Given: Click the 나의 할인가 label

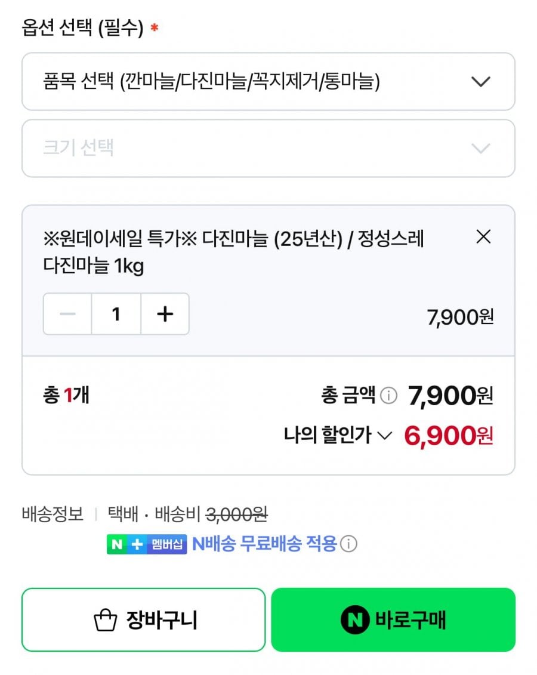Looking at the screenshot, I should coord(328,435).
